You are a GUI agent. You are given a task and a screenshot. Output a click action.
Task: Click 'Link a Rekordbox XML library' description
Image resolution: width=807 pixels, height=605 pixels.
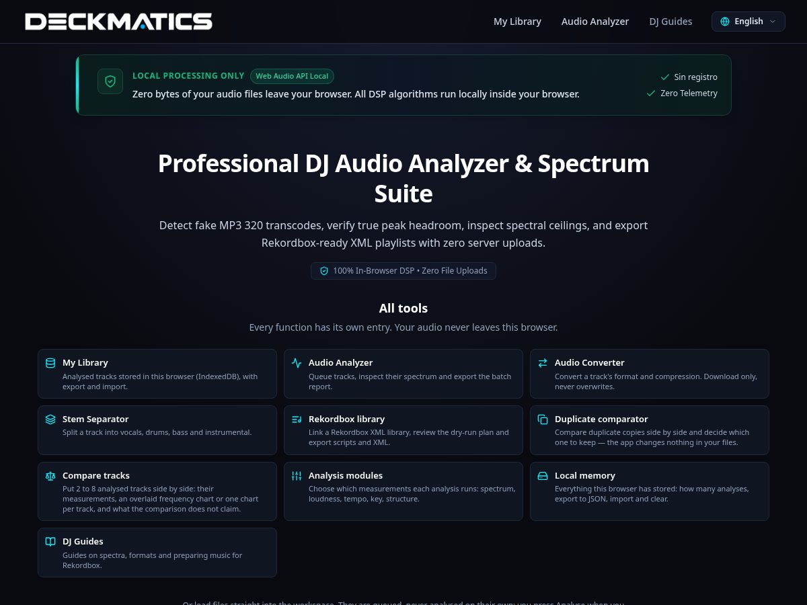409,438
